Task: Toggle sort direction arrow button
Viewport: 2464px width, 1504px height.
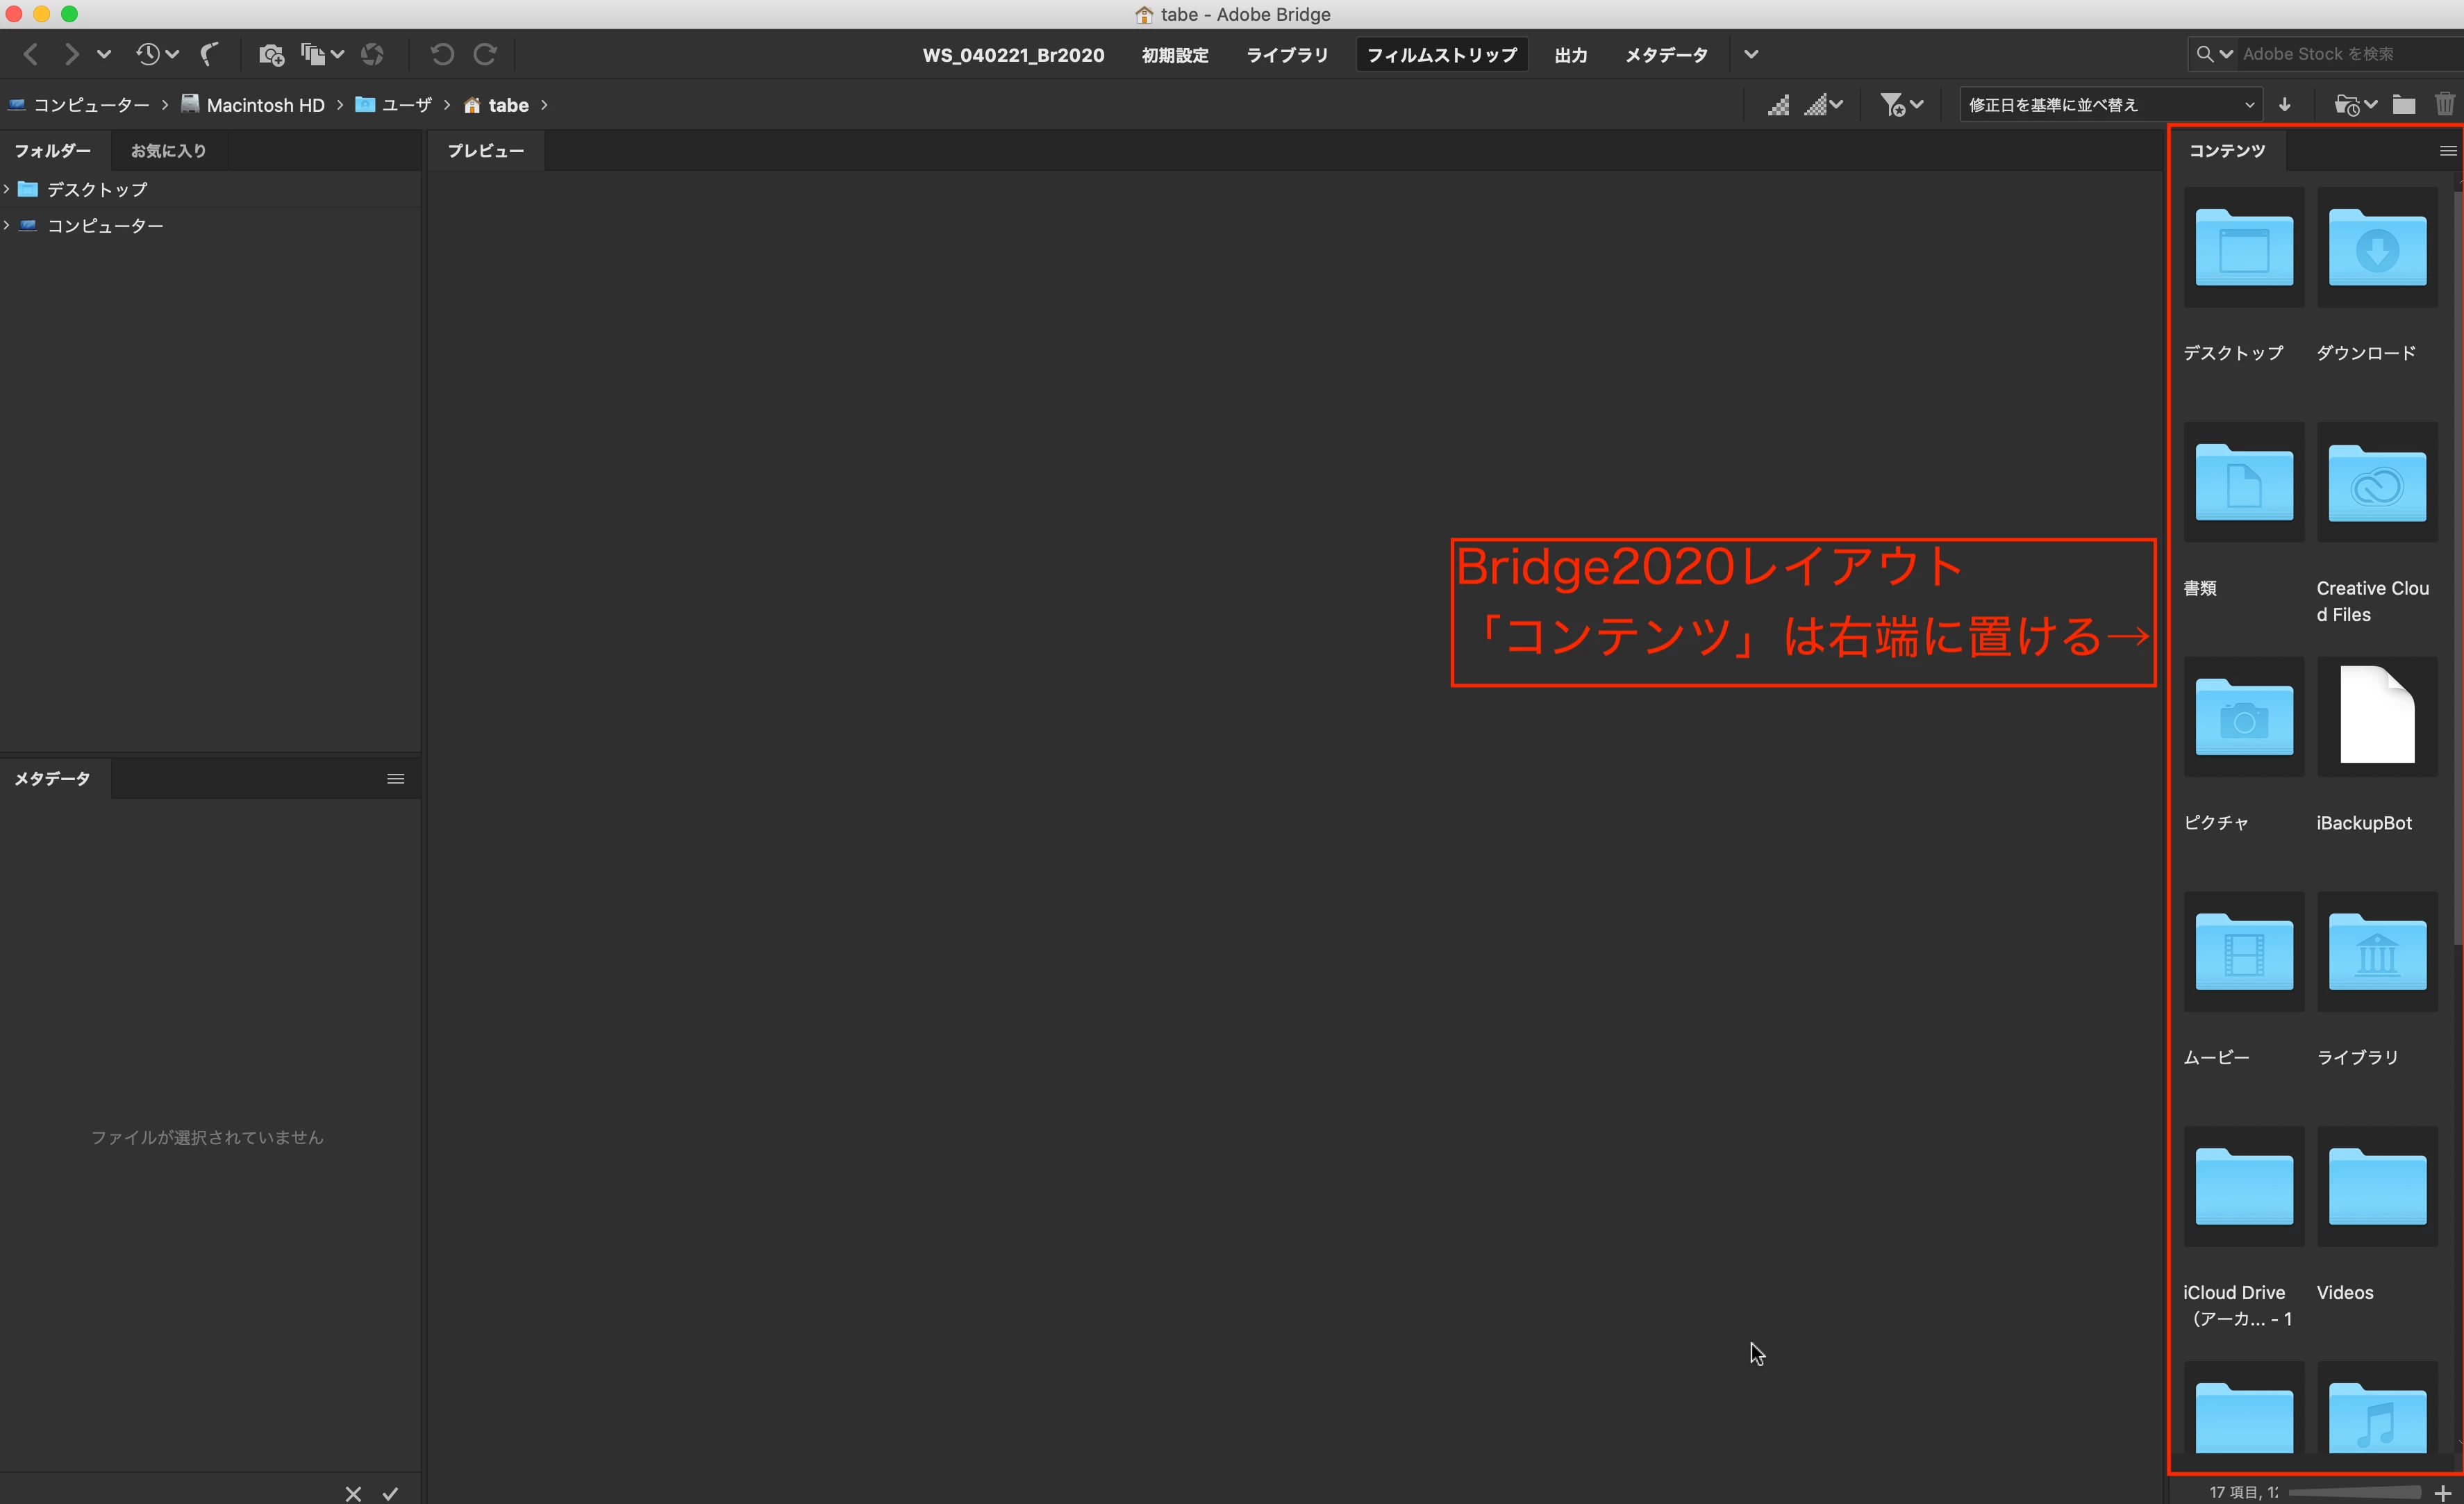Action: [x=2285, y=105]
